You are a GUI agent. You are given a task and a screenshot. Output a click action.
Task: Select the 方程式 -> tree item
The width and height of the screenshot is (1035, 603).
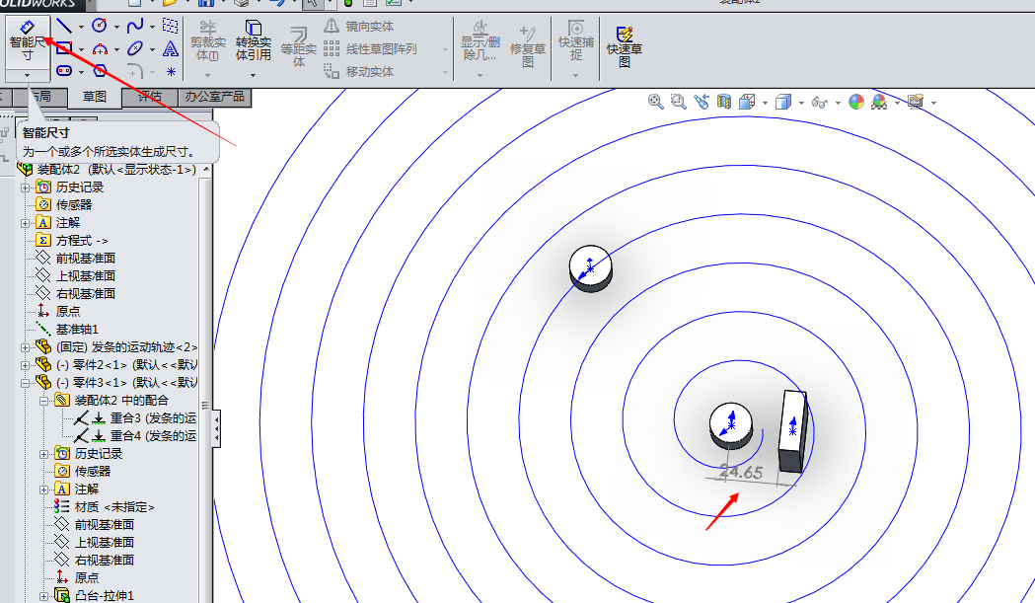click(71, 241)
